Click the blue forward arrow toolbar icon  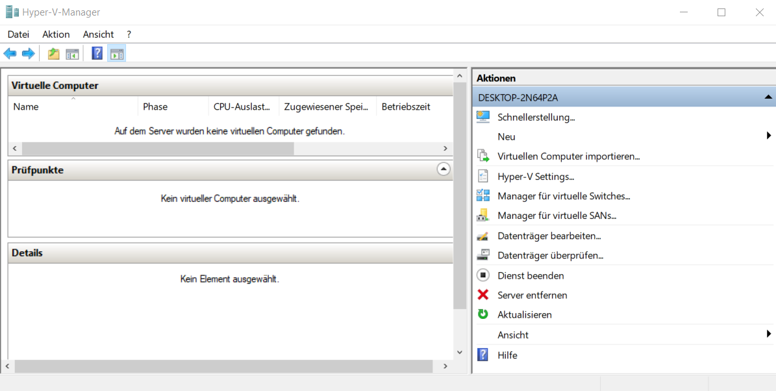(x=28, y=54)
